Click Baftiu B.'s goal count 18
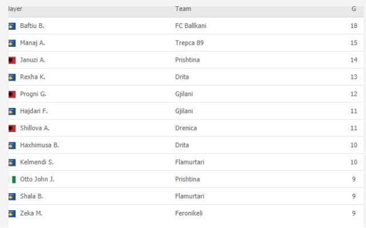Image resolution: width=366 pixels, height=228 pixels. pos(354,26)
